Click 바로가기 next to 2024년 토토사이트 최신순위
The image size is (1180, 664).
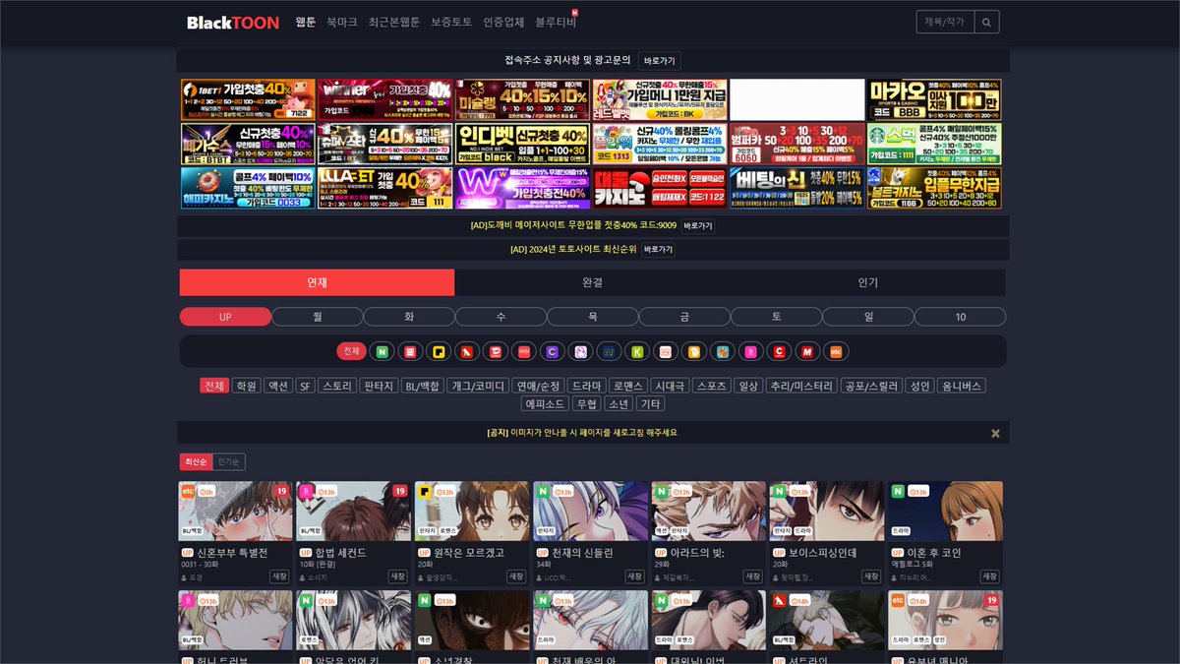point(658,249)
